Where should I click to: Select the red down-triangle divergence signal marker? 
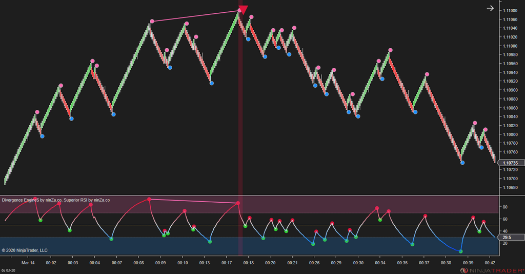pyautogui.click(x=244, y=10)
